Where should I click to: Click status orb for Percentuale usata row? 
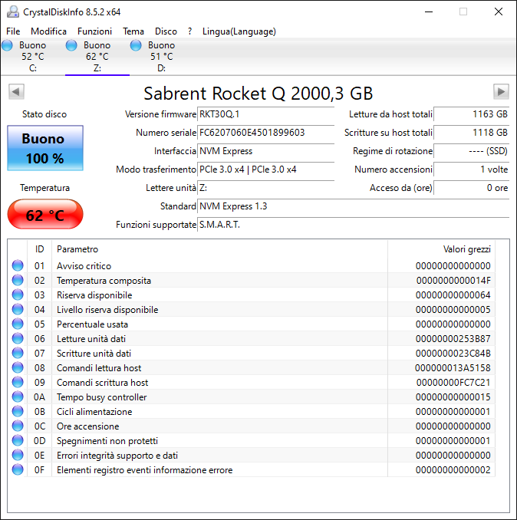pyautogui.click(x=18, y=324)
